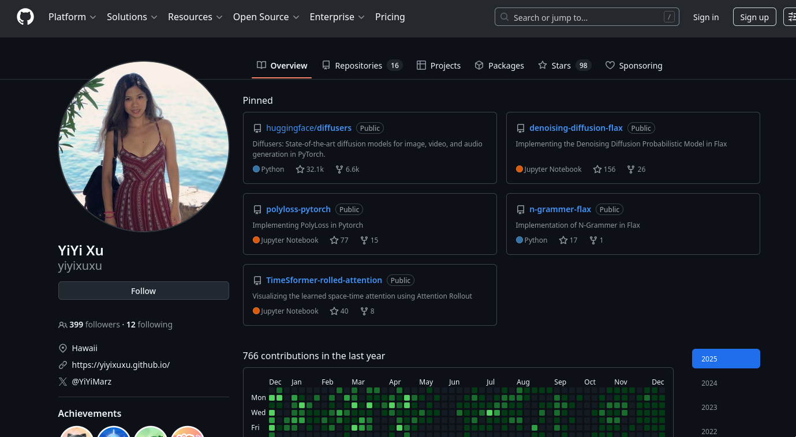
Task: Click the Sign up button
Action: click(754, 17)
